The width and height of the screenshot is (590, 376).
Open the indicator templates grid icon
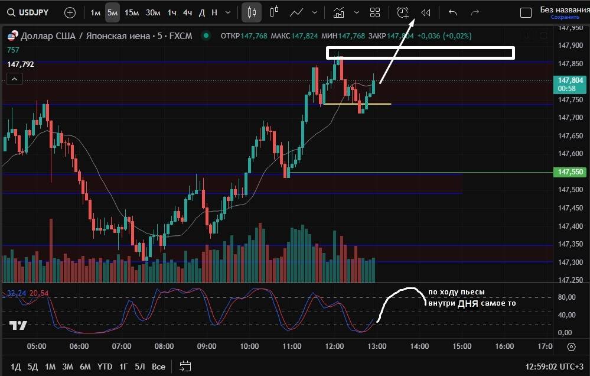(x=374, y=12)
